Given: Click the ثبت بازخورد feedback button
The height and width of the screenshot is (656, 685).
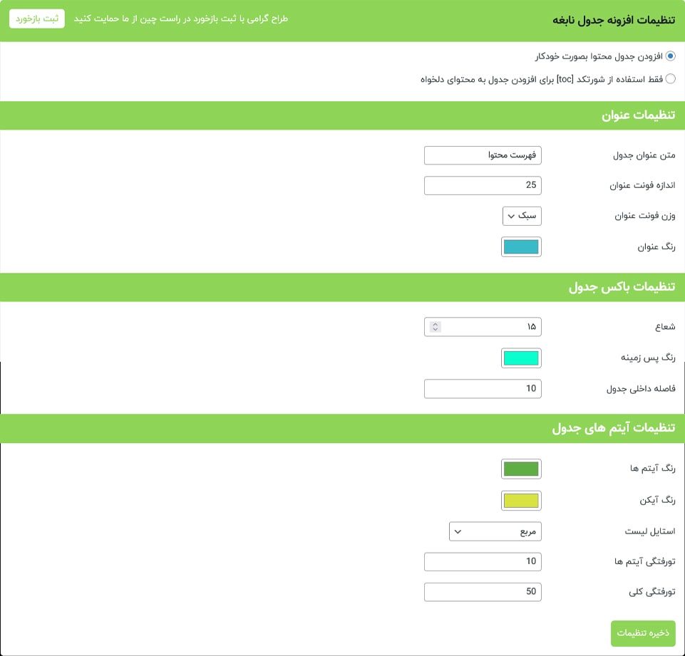Looking at the screenshot, I should point(37,19).
